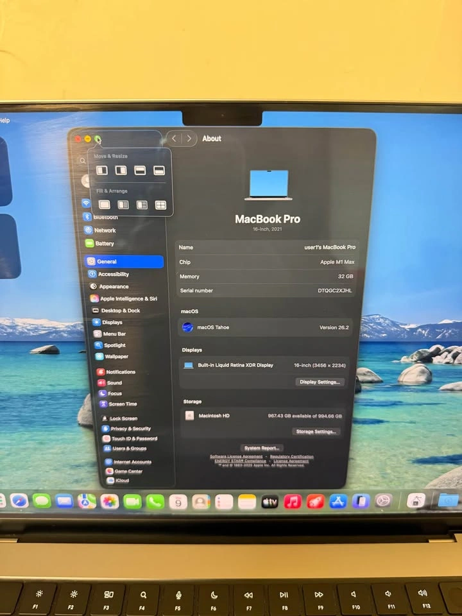Screen dimensions: 462x616
Task: Open Reminders from the Dock
Action: 224,502
